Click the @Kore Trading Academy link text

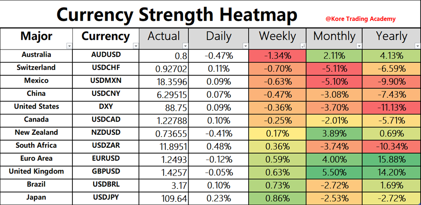tap(360, 19)
